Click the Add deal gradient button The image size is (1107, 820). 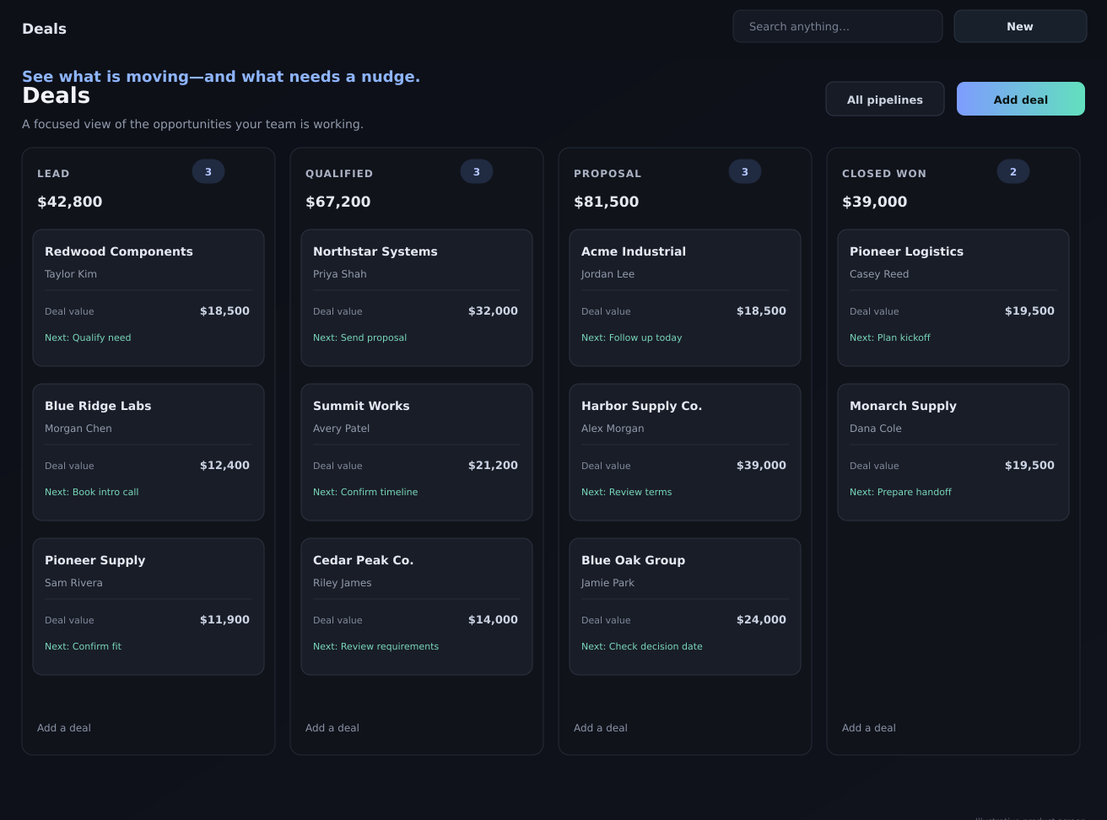(1020, 100)
